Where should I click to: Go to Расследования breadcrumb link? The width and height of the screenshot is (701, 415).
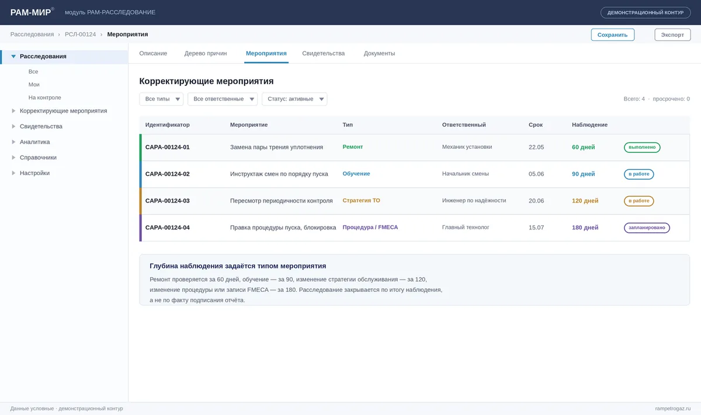32,34
